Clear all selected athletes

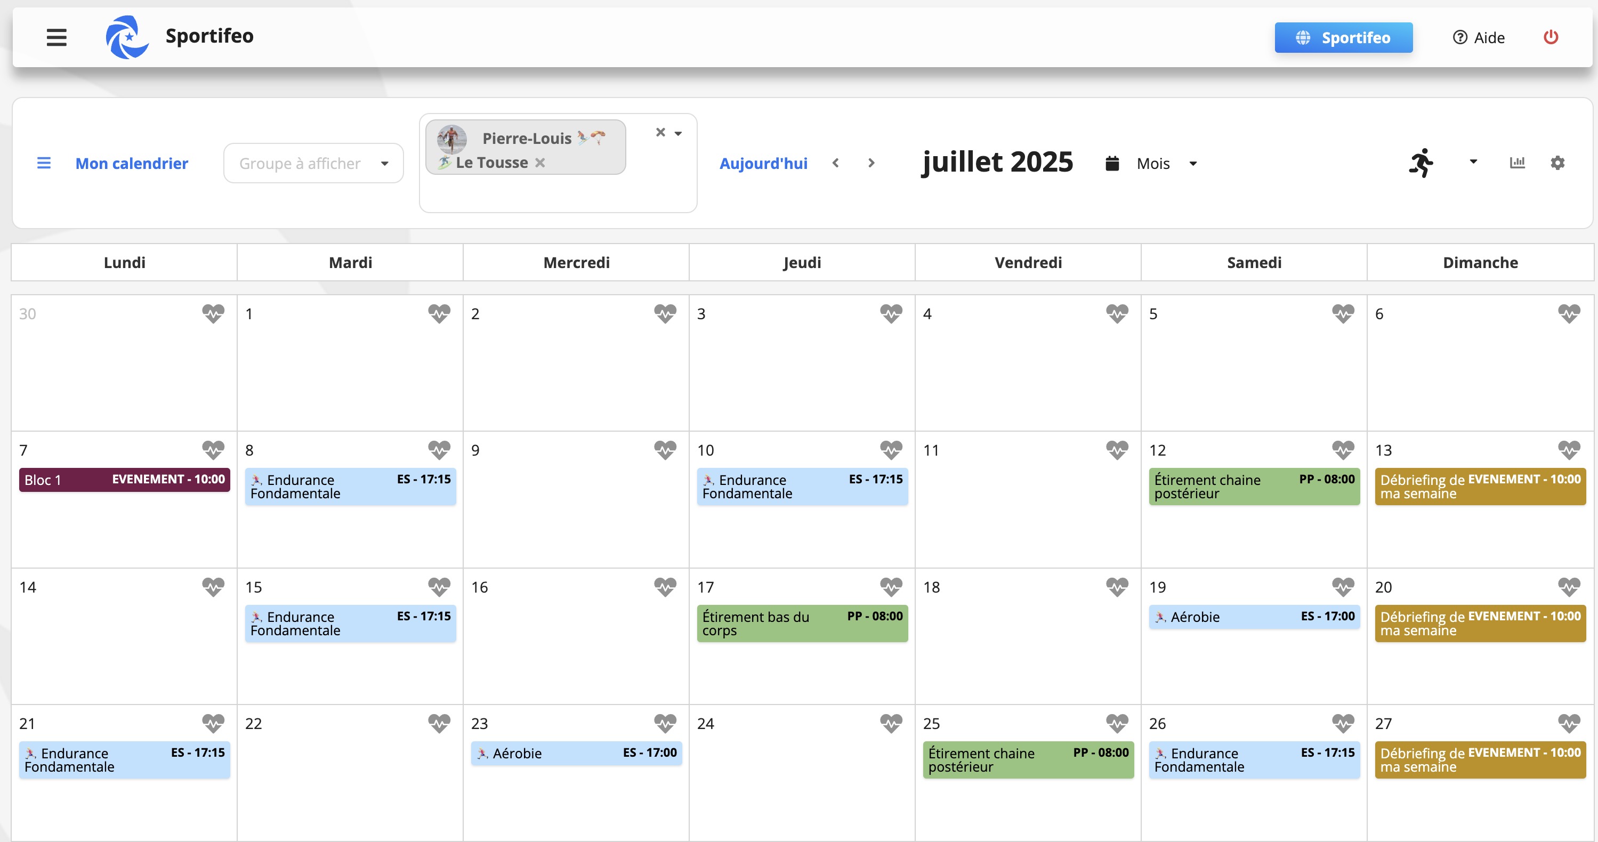pos(660,132)
